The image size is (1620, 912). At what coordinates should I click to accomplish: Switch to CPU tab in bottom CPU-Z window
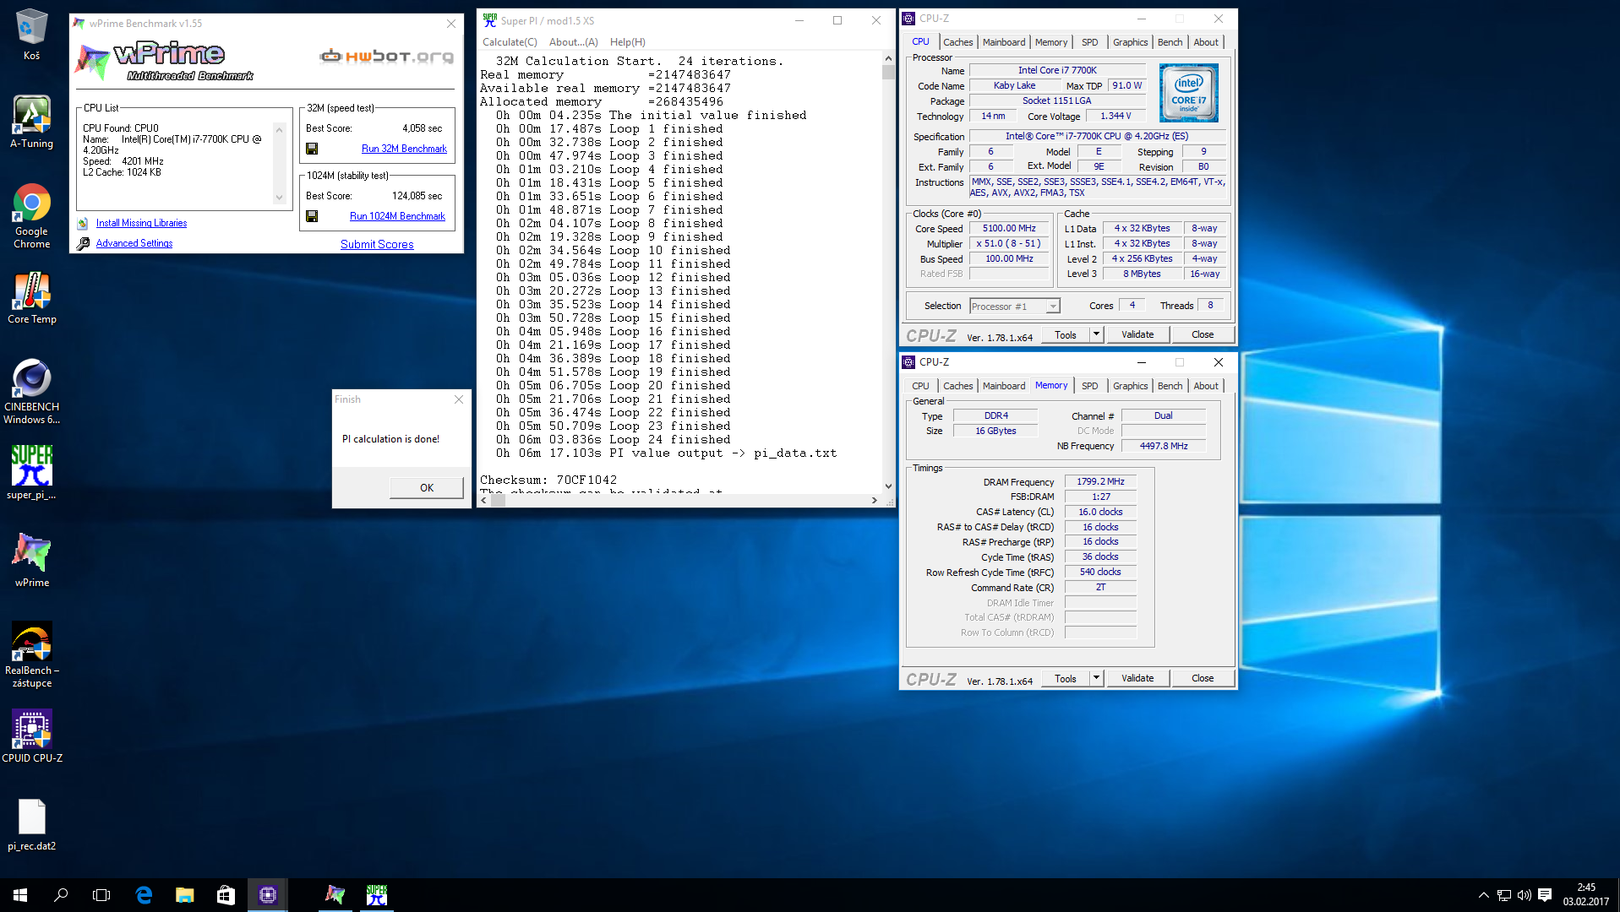[x=920, y=386]
